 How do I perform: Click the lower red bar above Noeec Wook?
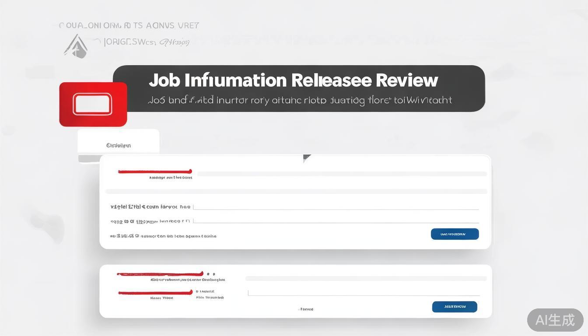tap(155, 293)
